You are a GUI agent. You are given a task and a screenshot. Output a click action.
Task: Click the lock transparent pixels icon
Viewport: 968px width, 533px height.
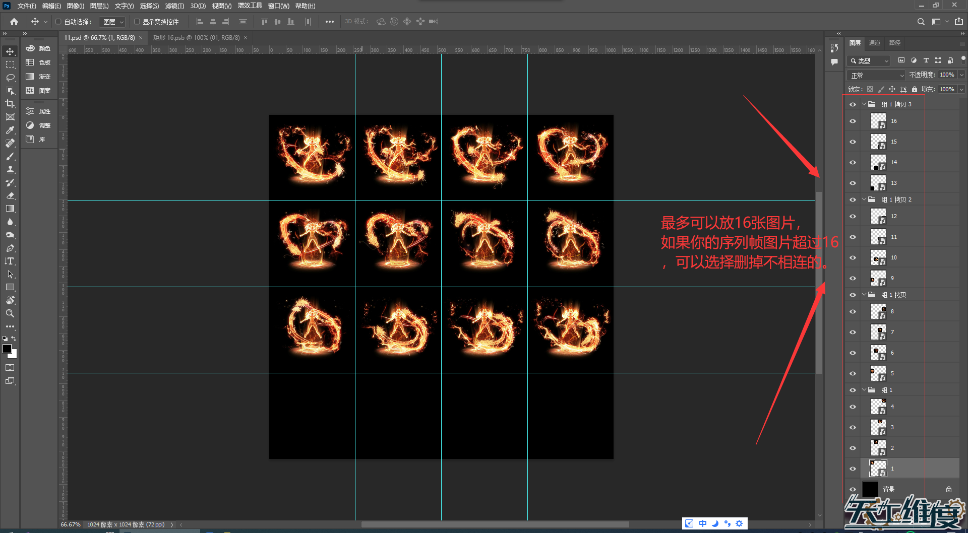870,89
